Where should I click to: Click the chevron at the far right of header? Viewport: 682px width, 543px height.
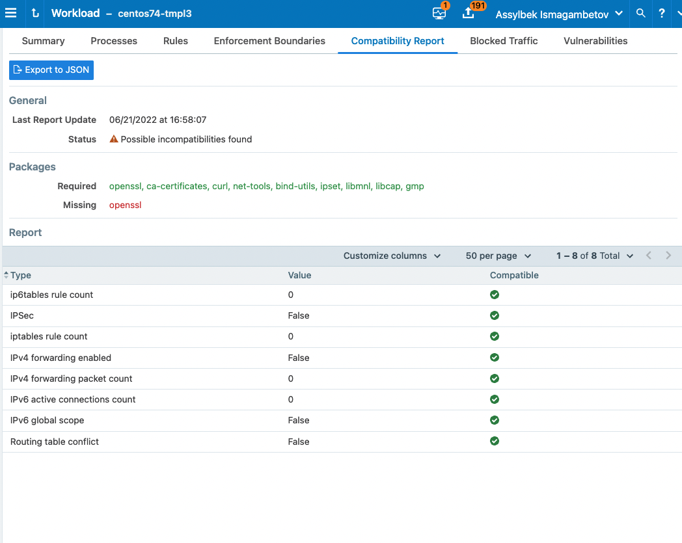pos(678,14)
